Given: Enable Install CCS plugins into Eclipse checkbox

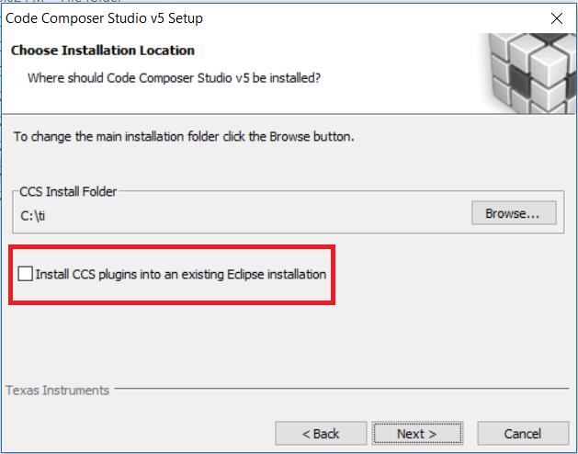Looking at the screenshot, I should tap(24, 274).
